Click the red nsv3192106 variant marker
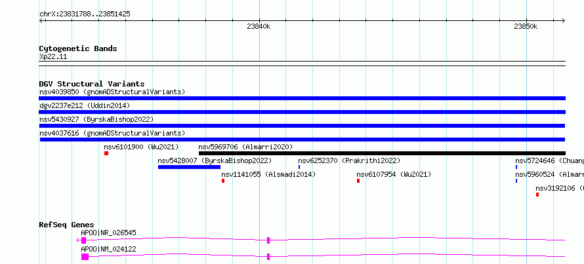This screenshot has width=584, height=264. pos(537,195)
